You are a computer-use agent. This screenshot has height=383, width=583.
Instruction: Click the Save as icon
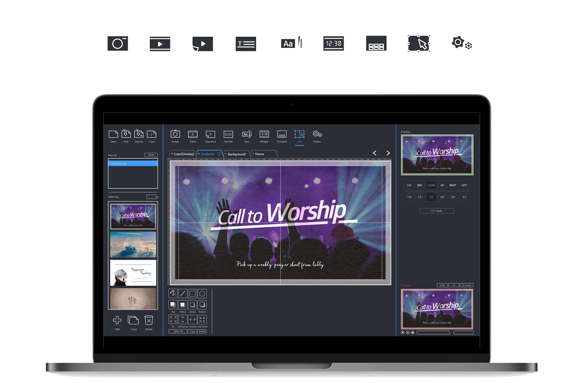pos(139,134)
